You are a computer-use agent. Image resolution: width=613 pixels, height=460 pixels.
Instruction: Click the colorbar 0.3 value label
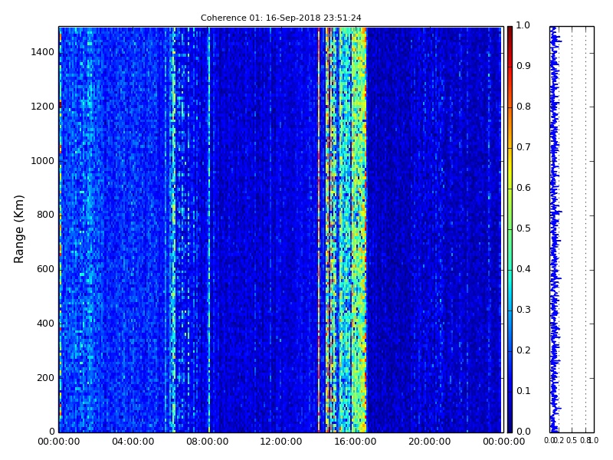point(523,310)
